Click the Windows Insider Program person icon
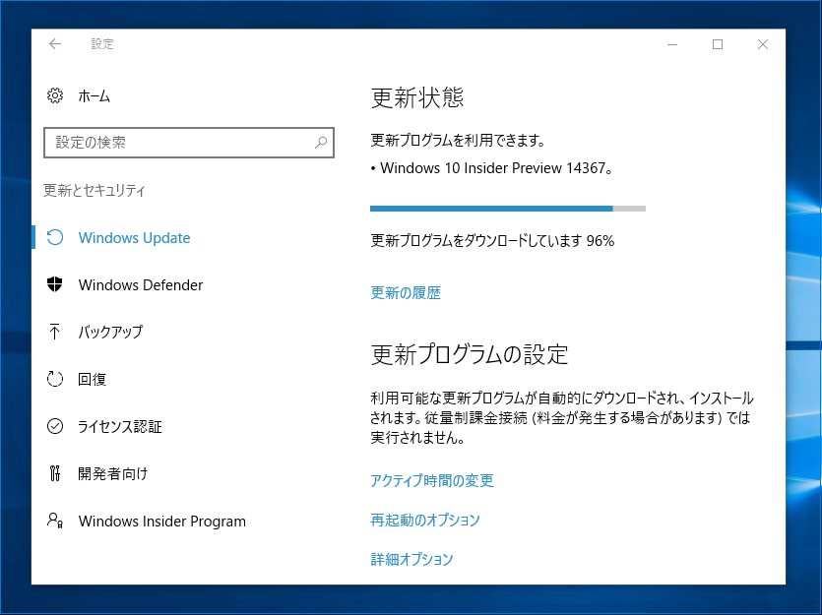 click(55, 521)
